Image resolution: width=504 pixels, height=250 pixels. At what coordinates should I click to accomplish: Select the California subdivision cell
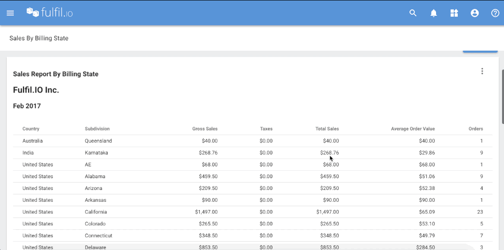pos(96,212)
